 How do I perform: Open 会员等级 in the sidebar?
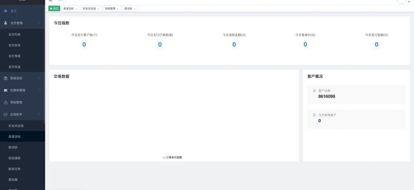pos(22,56)
